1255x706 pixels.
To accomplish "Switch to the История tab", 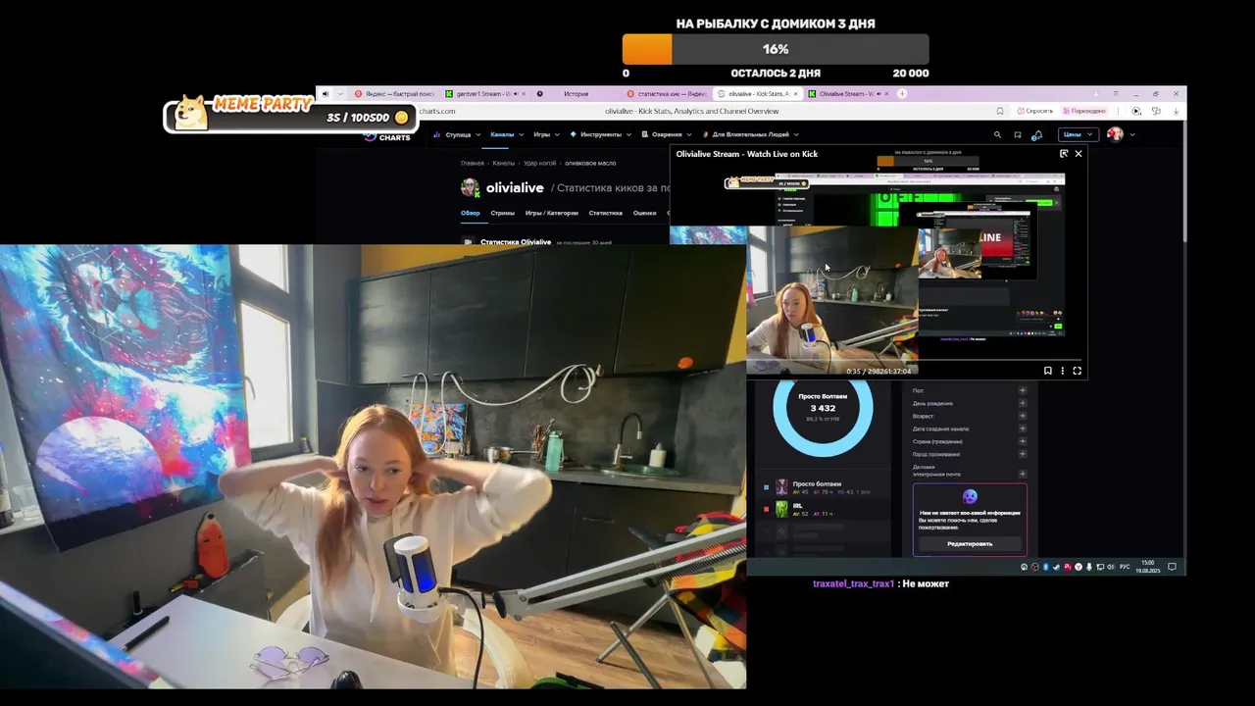I will point(576,94).
